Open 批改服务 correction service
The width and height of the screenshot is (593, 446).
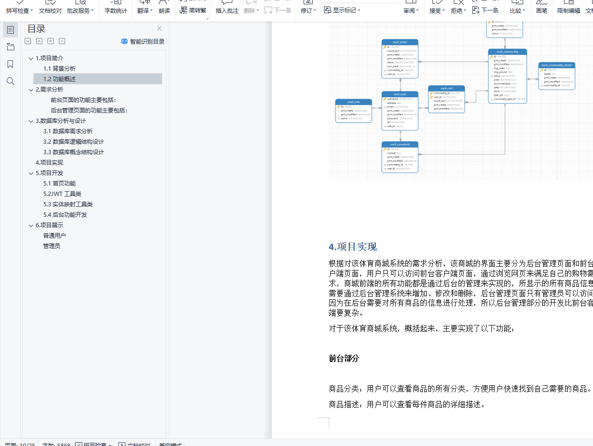pos(78,10)
